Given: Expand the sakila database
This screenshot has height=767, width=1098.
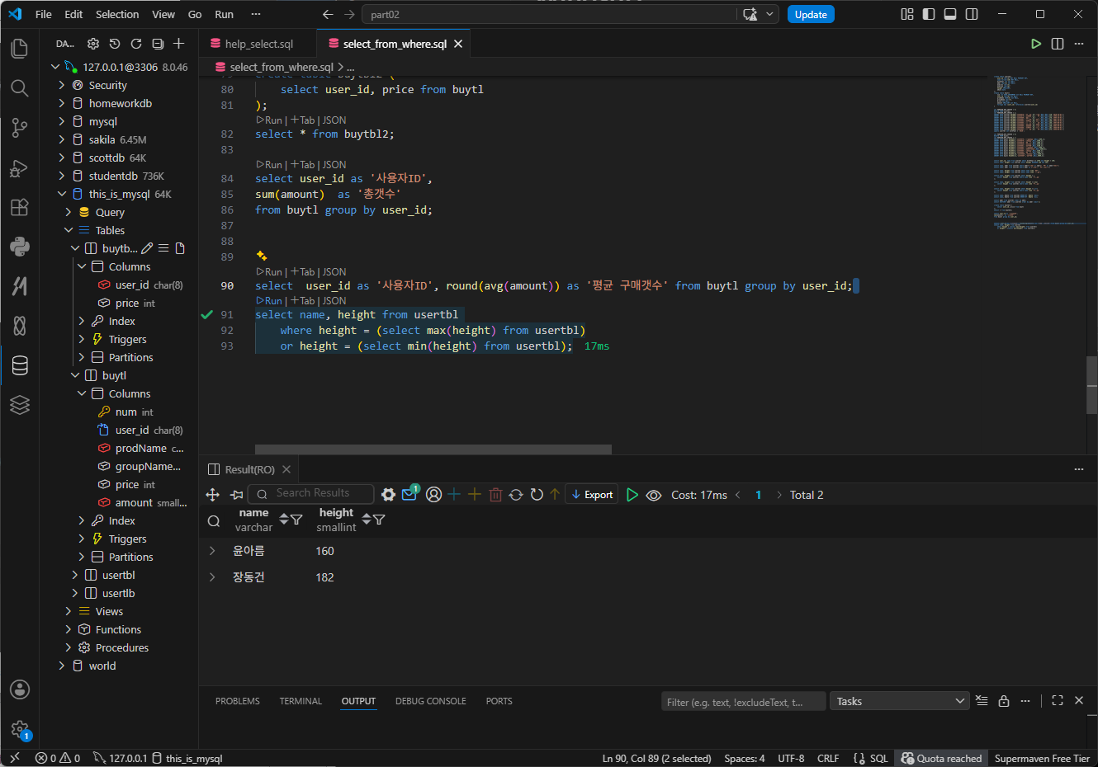Looking at the screenshot, I should pos(62,139).
